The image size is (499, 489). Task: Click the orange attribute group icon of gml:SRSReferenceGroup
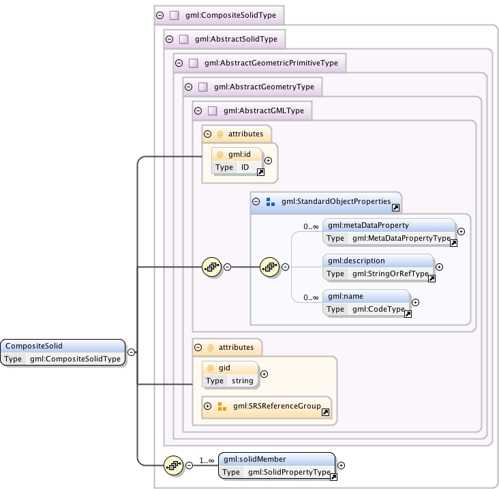click(222, 406)
